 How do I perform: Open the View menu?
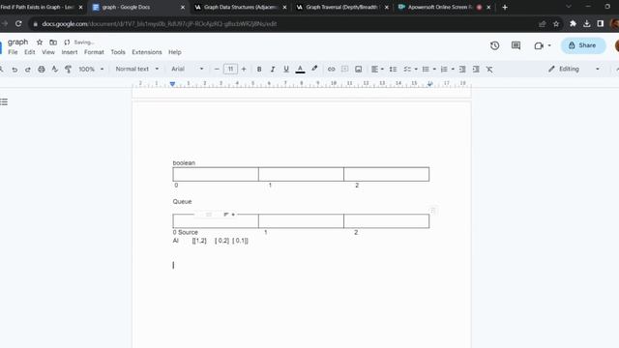(48, 52)
